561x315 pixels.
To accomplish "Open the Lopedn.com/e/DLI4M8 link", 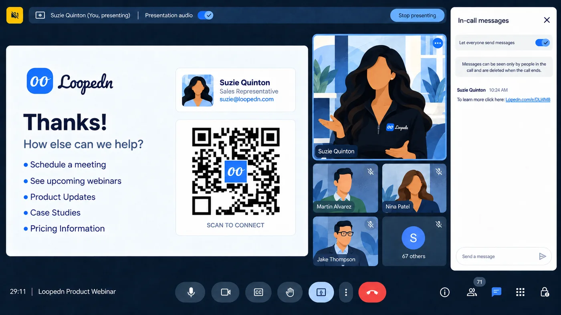I will 528,100.
